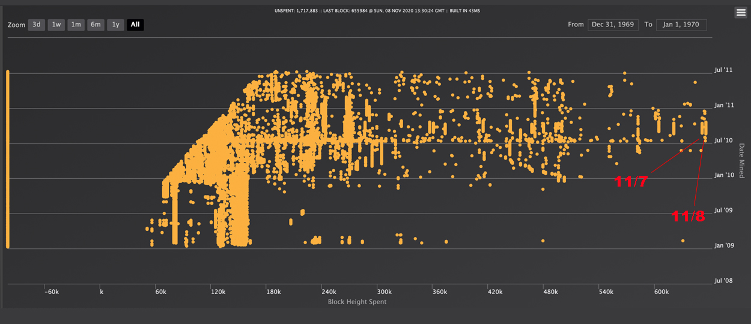
Task: Click the 600k x-axis tick label
Action: coord(661,292)
